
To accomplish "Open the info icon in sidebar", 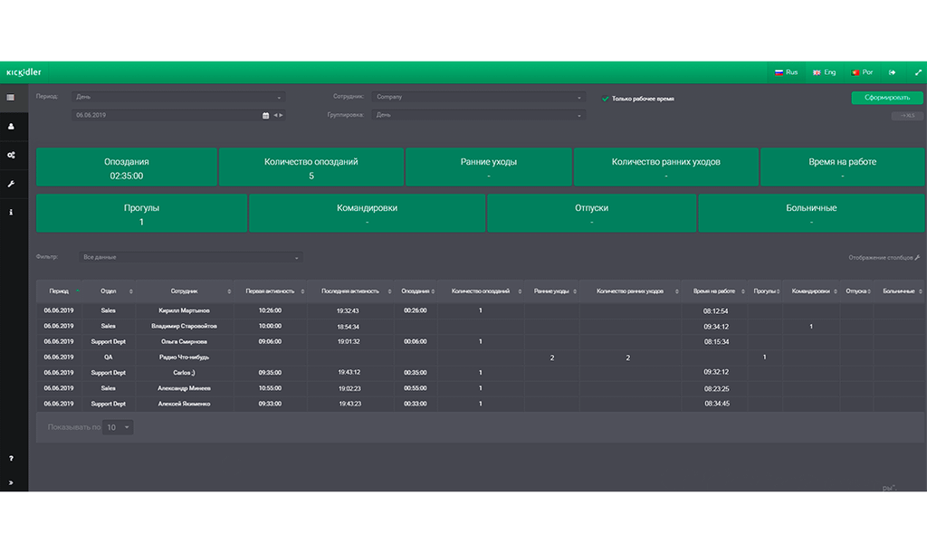I will click(x=11, y=212).
